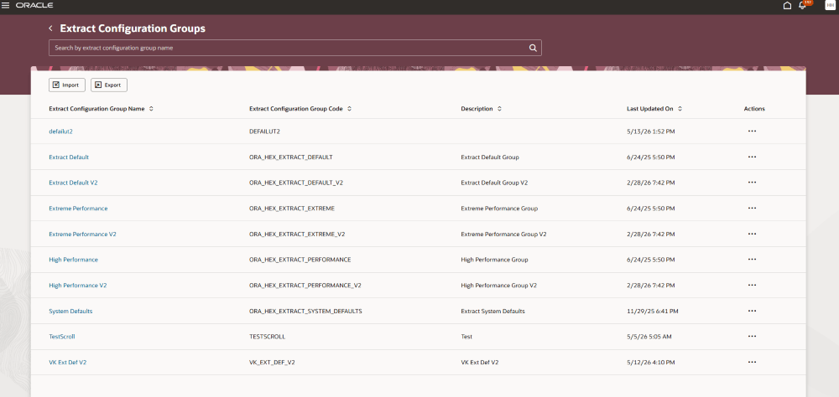The image size is (839, 397).
Task: Open actions menu for VK Ext Def V2
Action: (x=752, y=362)
